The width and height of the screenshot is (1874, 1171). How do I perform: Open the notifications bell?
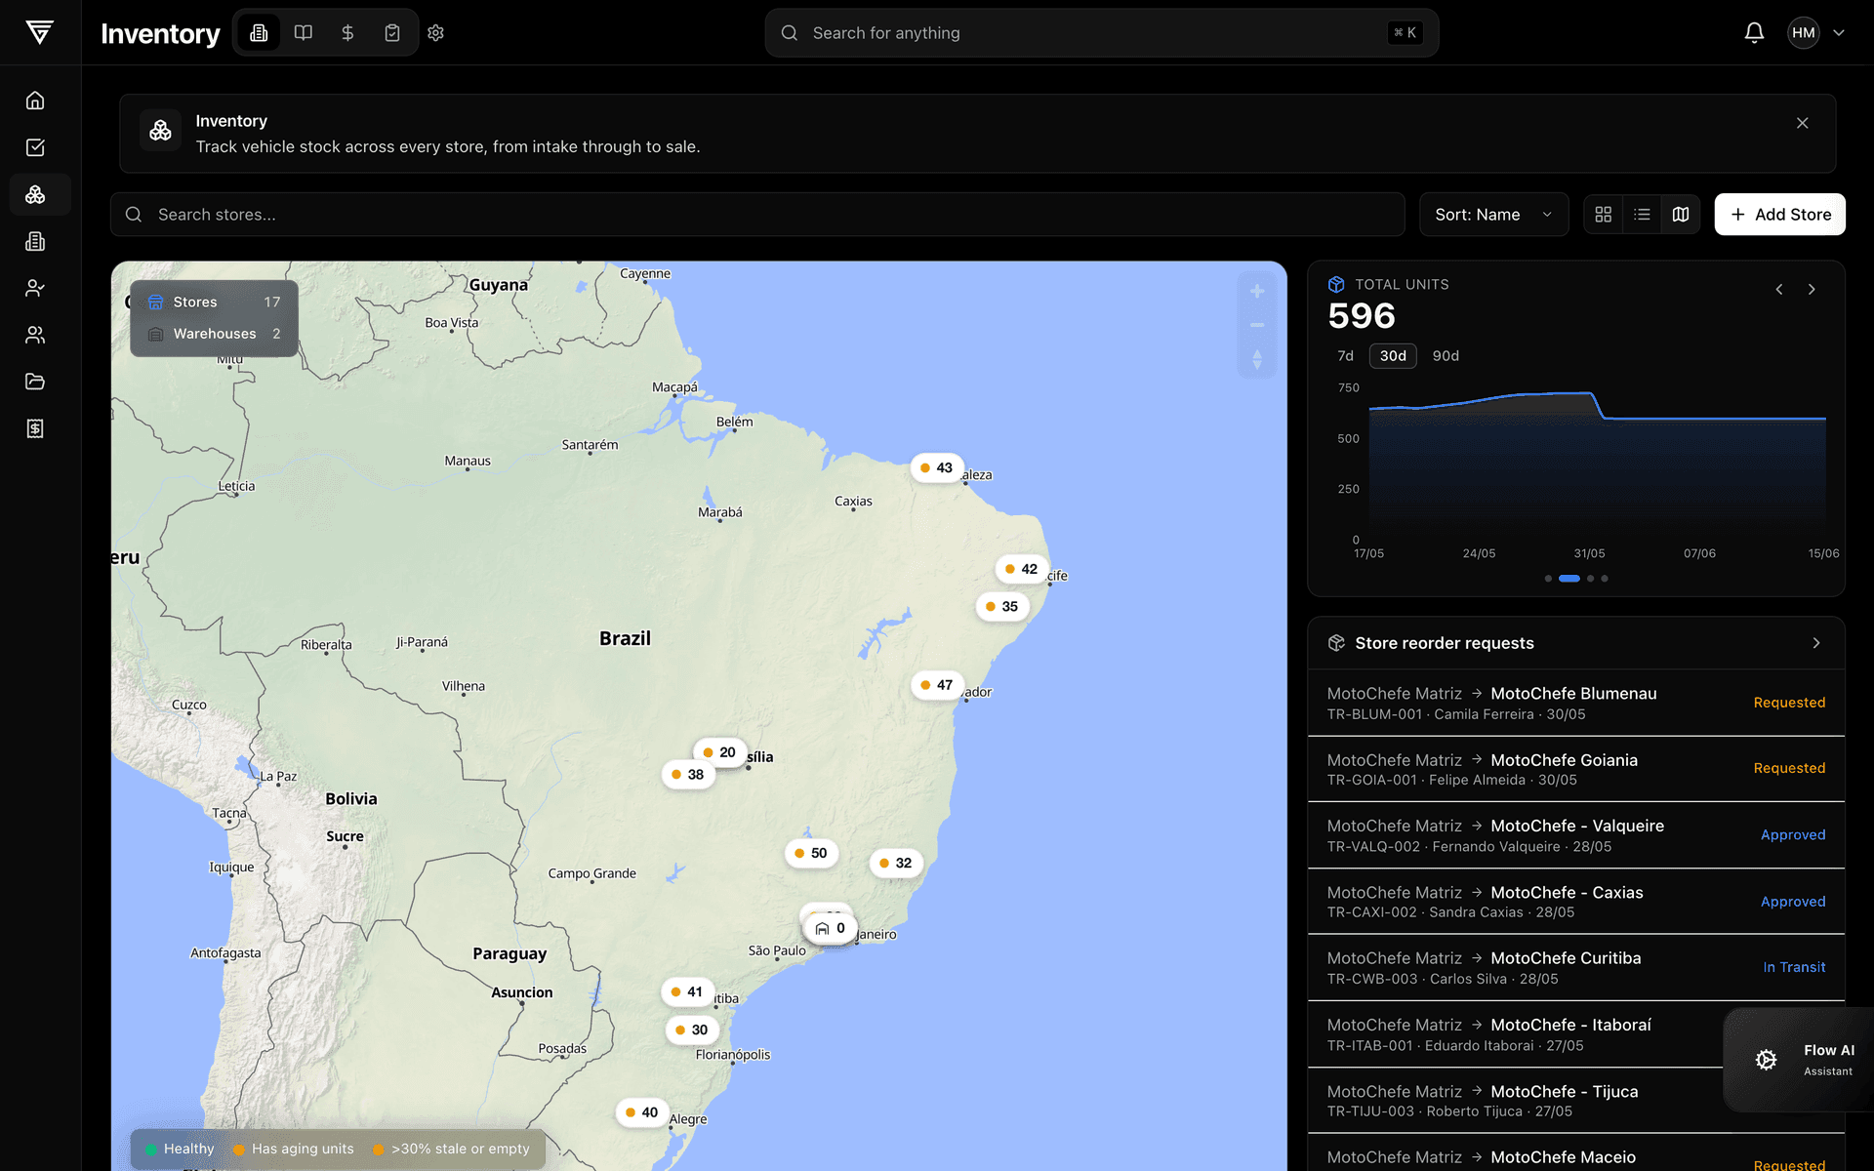pos(1754,33)
